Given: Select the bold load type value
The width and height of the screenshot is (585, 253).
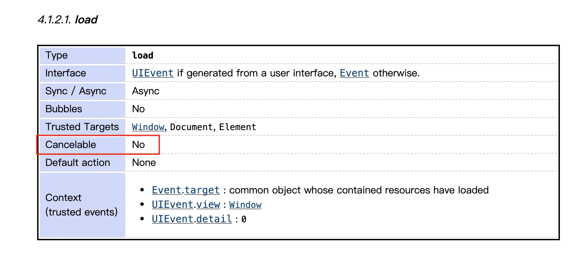Looking at the screenshot, I should click(143, 55).
